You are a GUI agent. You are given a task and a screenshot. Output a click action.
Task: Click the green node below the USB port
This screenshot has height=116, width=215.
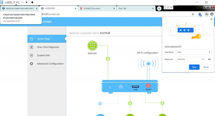pos(130,103)
